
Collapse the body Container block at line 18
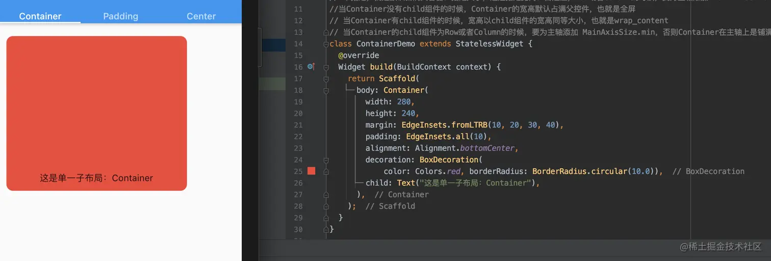pos(326,90)
